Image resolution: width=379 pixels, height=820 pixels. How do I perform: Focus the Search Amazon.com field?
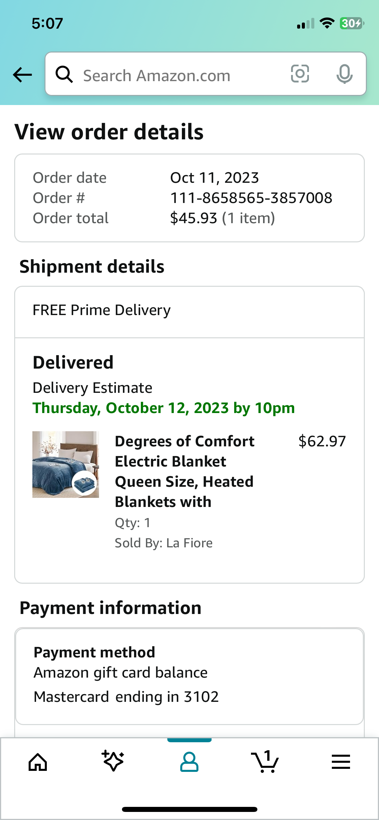click(206, 74)
